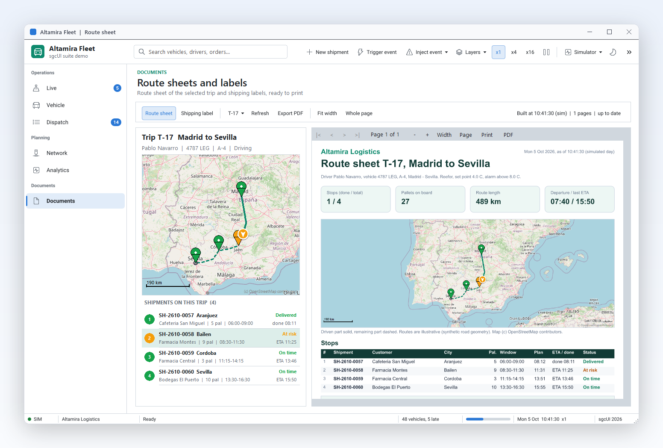Go to Dispatch in the sidebar

tap(76, 122)
